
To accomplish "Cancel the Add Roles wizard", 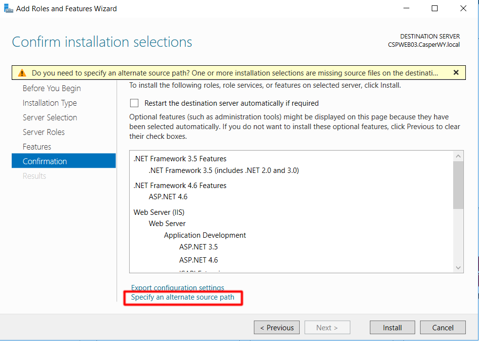I will pyautogui.click(x=442, y=327).
